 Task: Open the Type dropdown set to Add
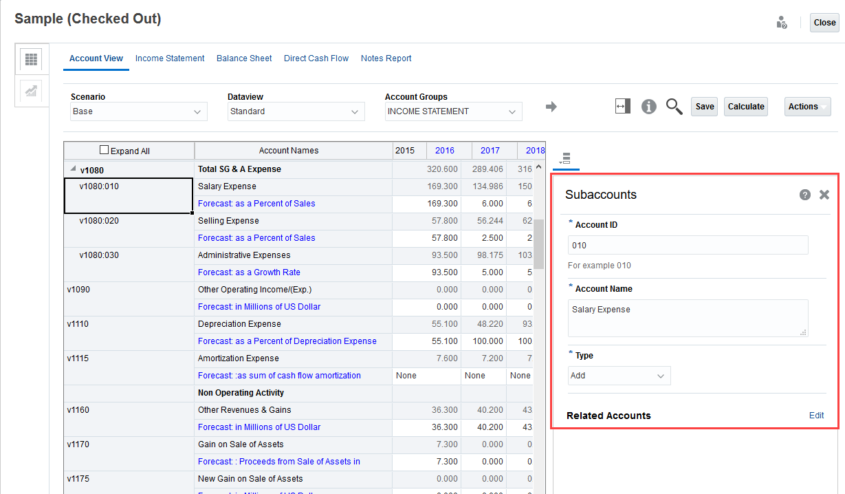click(619, 376)
